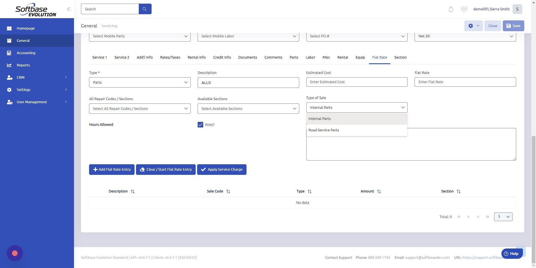Sort the Description column
The height and width of the screenshot is (268, 536).
133,191
